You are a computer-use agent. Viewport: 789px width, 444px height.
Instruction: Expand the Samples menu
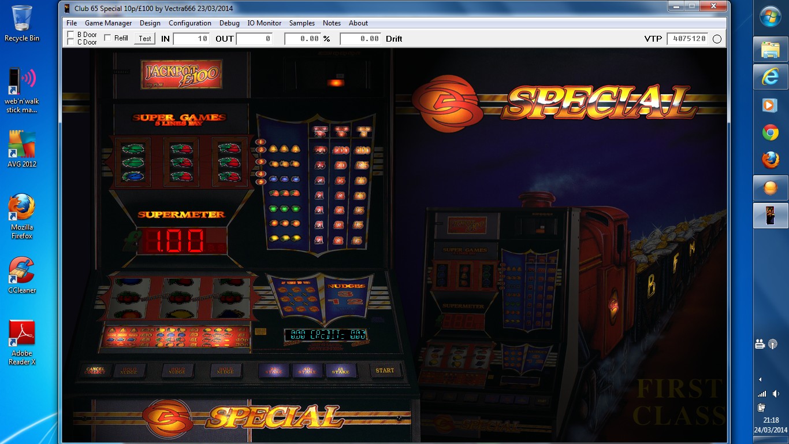click(302, 23)
